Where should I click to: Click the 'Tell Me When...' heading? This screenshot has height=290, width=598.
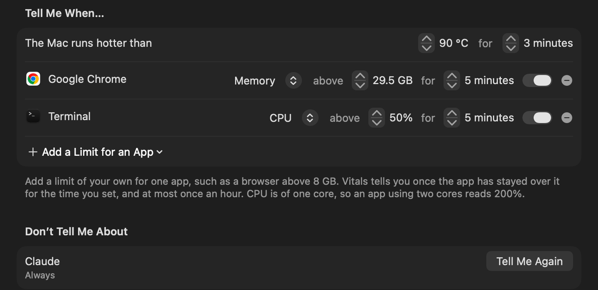coord(65,13)
